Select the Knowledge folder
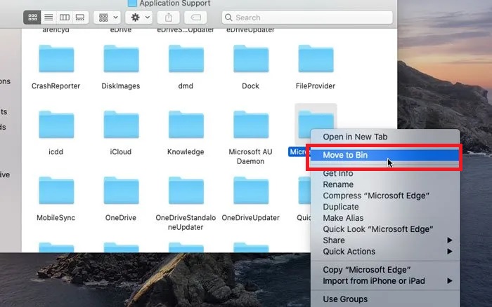This screenshot has height=307, width=492. coord(186,125)
